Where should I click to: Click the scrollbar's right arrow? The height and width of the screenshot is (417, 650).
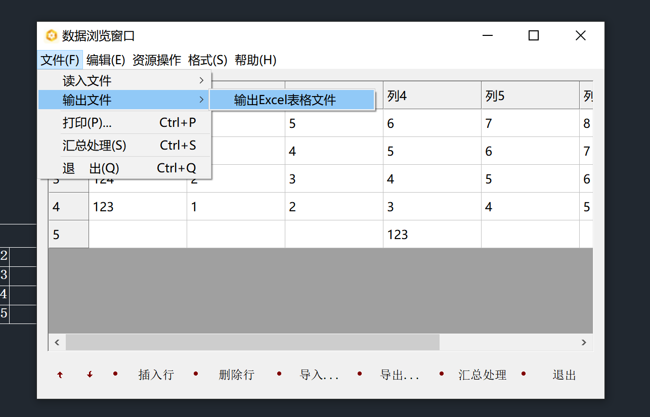[x=584, y=342]
